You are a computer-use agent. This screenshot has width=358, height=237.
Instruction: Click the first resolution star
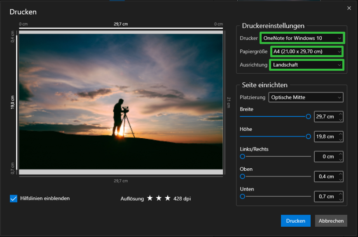150,198
